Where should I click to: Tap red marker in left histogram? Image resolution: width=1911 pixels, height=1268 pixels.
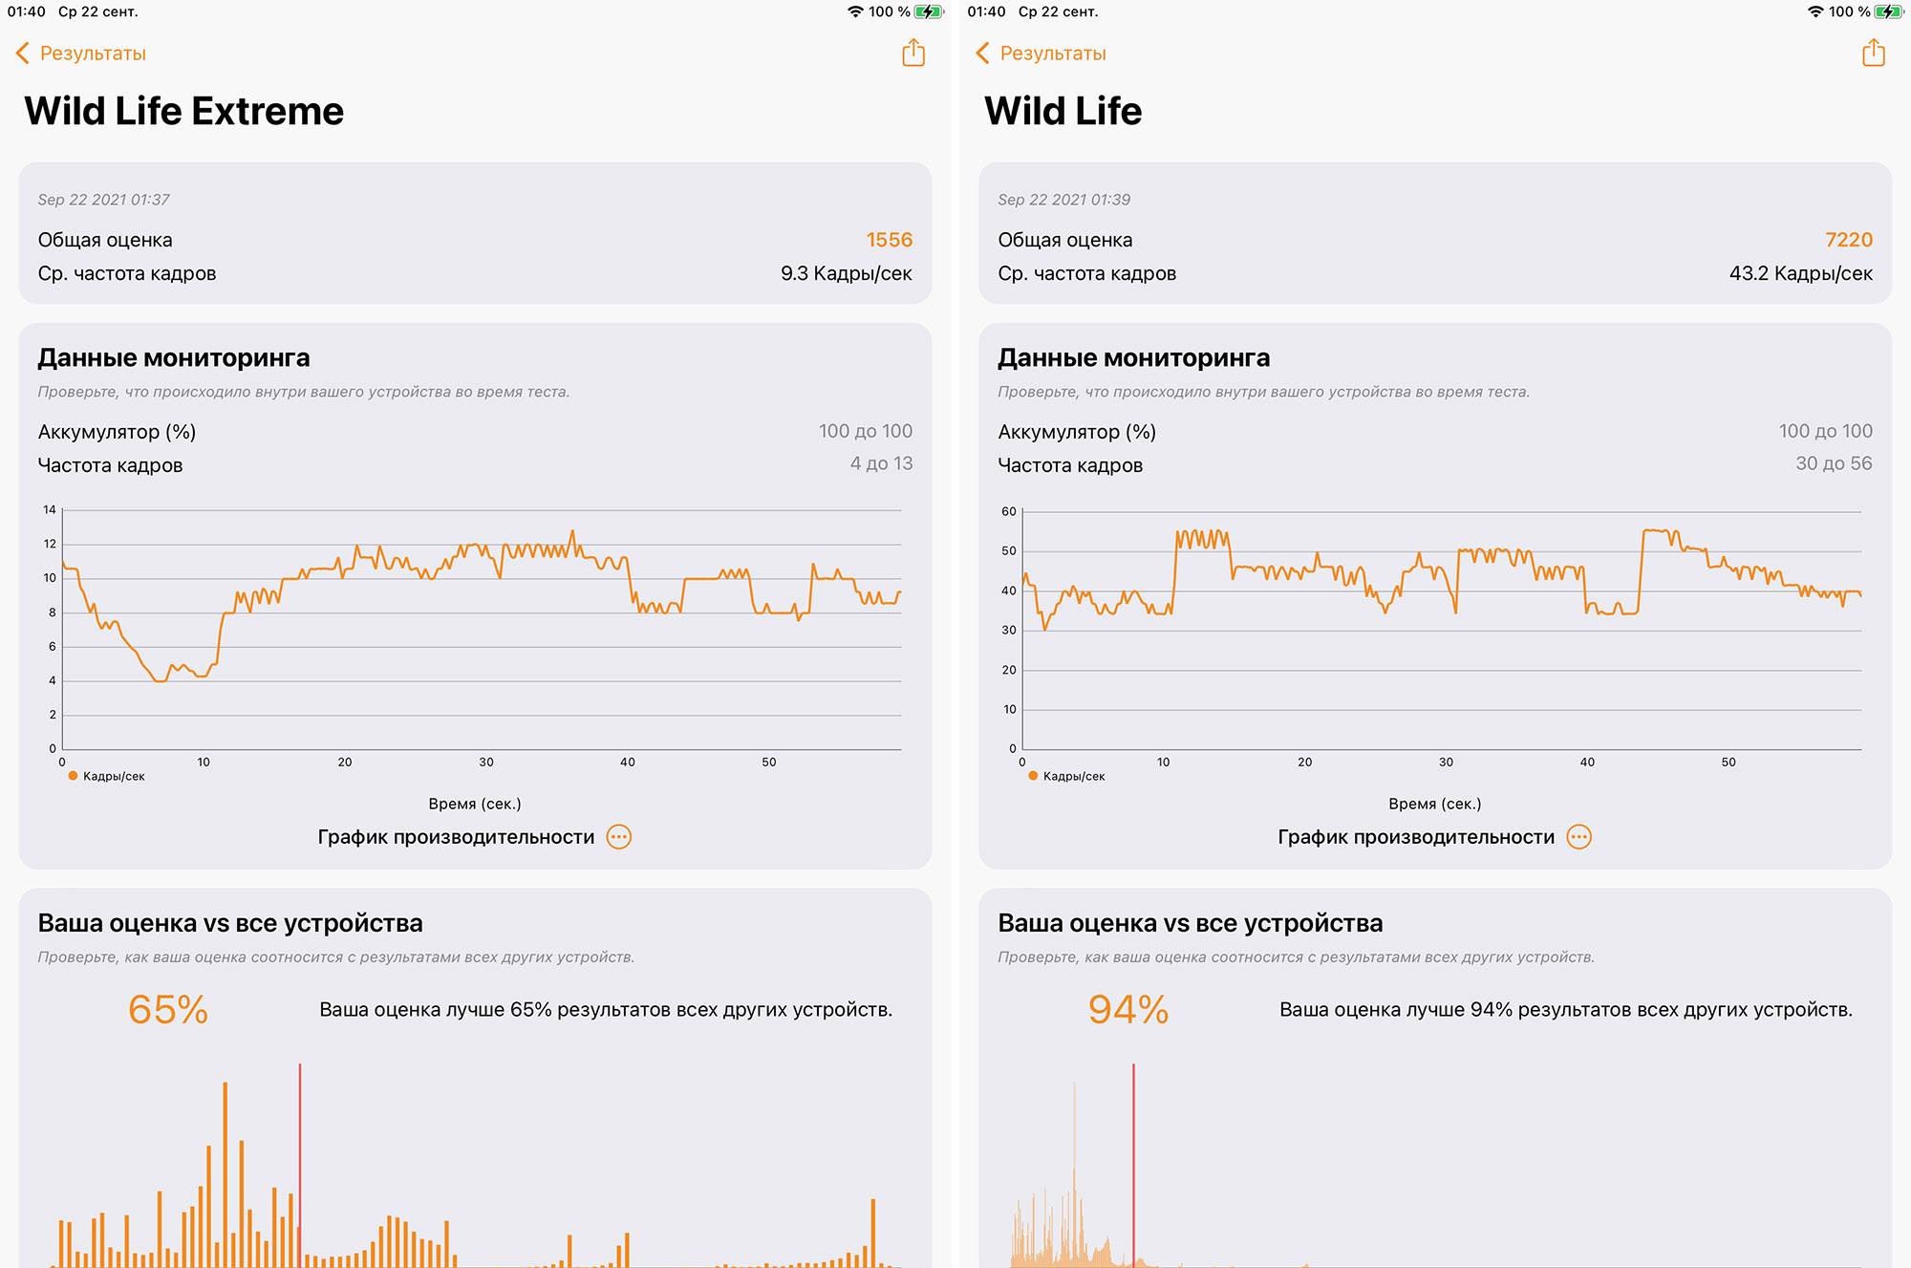300,1166
